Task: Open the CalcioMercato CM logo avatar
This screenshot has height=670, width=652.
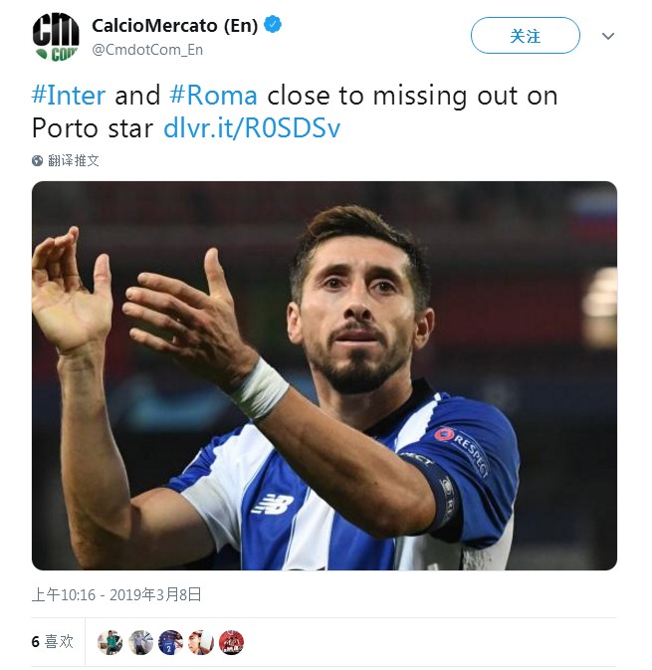Action: (56, 37)
